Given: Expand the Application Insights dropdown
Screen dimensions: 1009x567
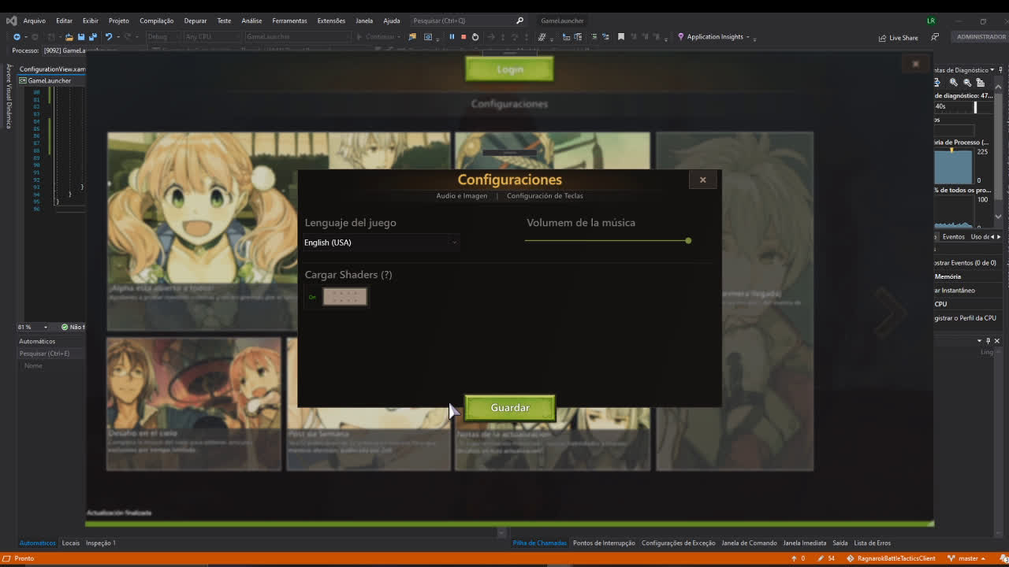Looking at the screenshot, I should (x=754, y=38).
